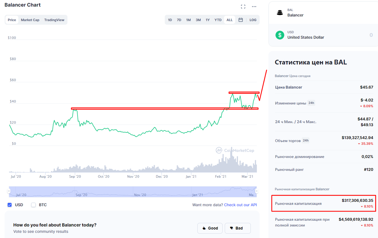
Task: Click the market cap value $317,306,630.35
Action: (x=358, y=200)
